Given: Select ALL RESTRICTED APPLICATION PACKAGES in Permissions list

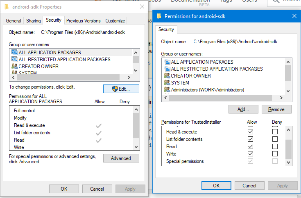Looking at the screenshot, I should (217, 69).
